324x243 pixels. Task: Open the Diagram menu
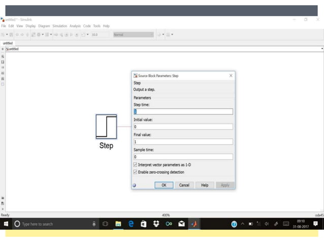[x=44, y=26]
